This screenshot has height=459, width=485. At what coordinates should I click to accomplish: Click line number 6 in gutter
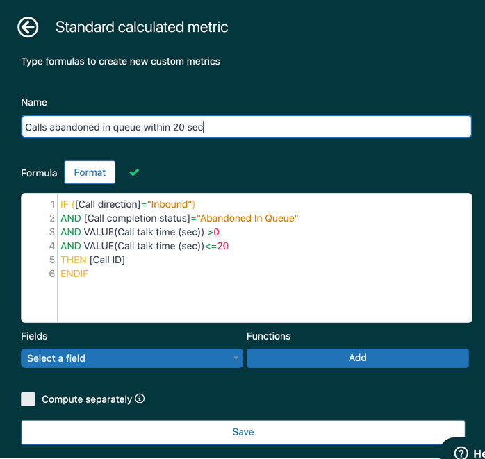point(52,274)
